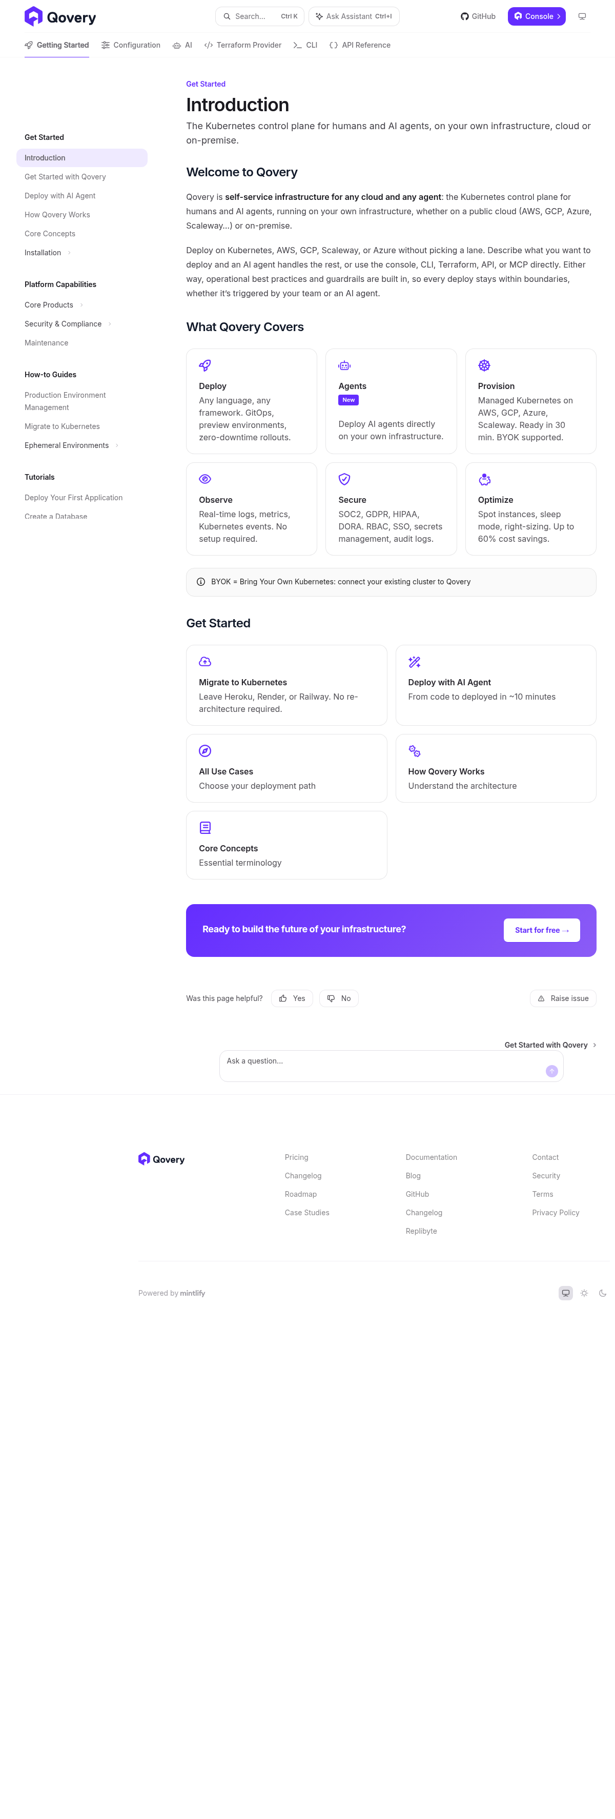Vote No on page helpfulness
This screenshot has width=615, height=1819.
click(x=339, y=998)
